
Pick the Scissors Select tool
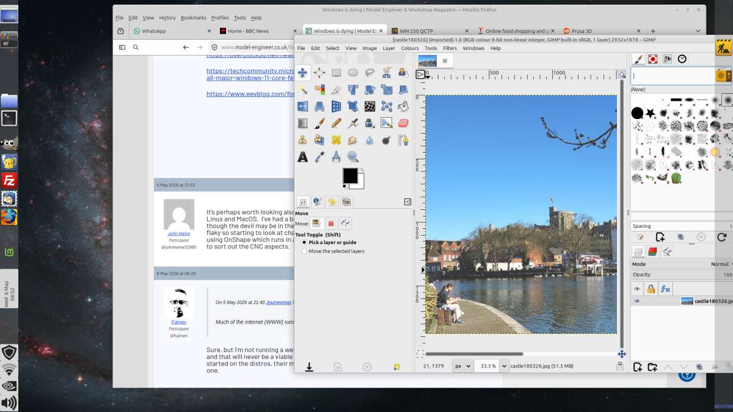click(386, 73)
